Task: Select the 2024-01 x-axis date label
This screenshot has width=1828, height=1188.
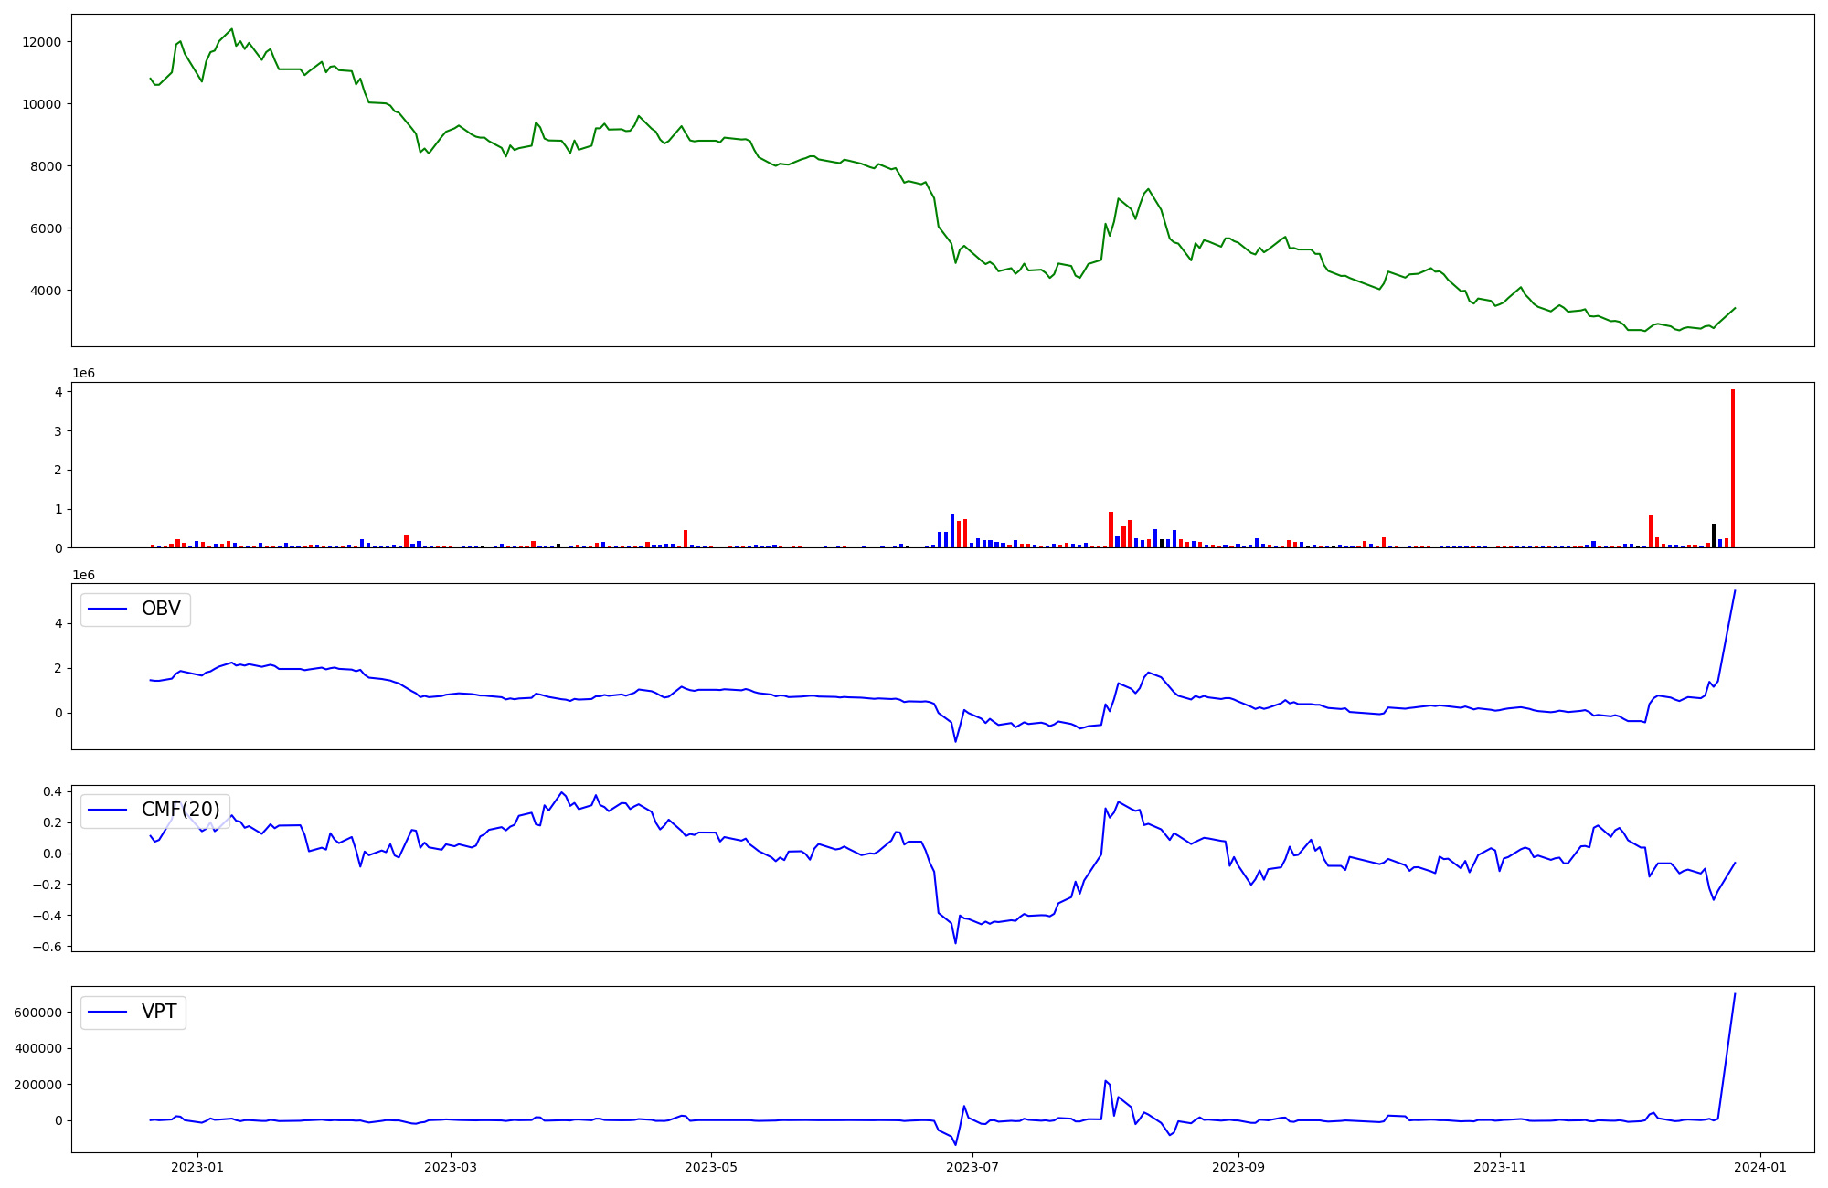Action: click(x=1760, y=1167)
